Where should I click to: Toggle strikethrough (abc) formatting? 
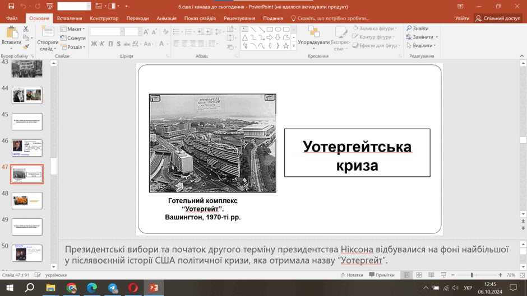pyautogui.click(x=127, y=44)
